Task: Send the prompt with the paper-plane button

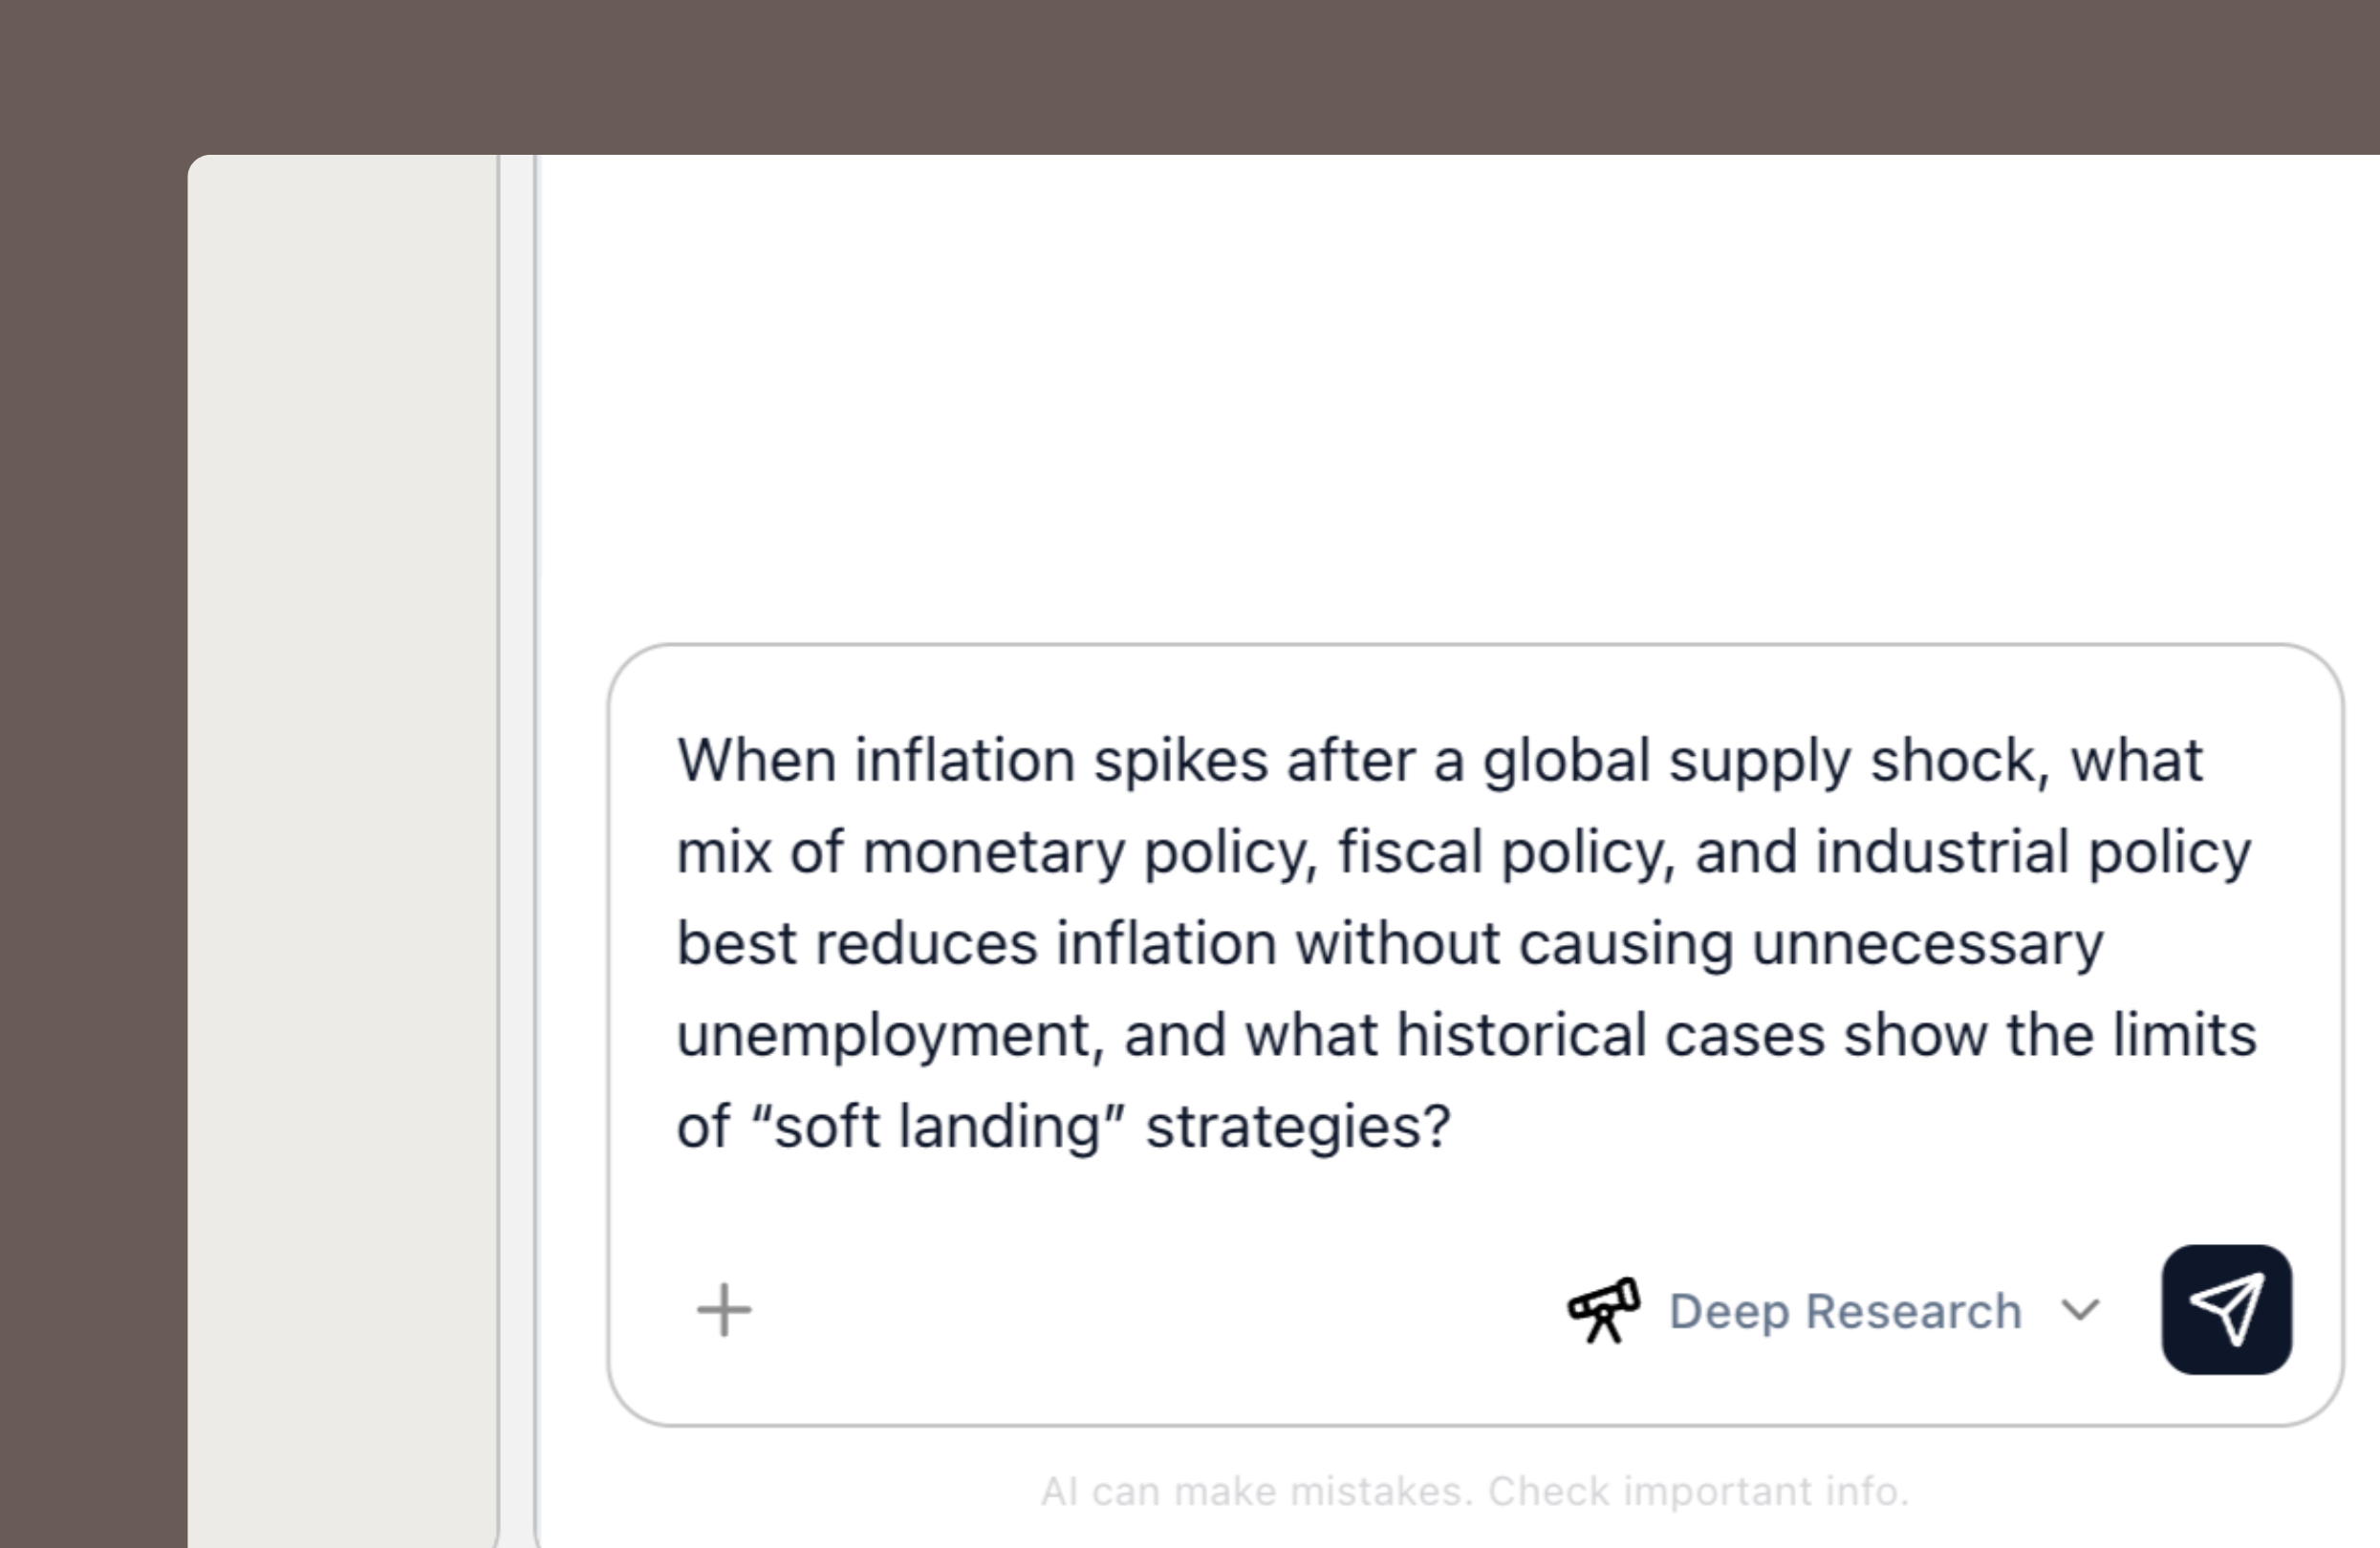Action: tap(2226, 1310)
